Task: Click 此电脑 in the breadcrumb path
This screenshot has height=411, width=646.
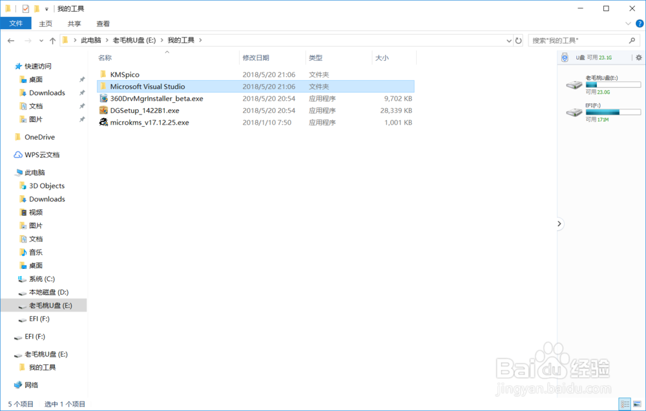Action: [x=91, y=41]
